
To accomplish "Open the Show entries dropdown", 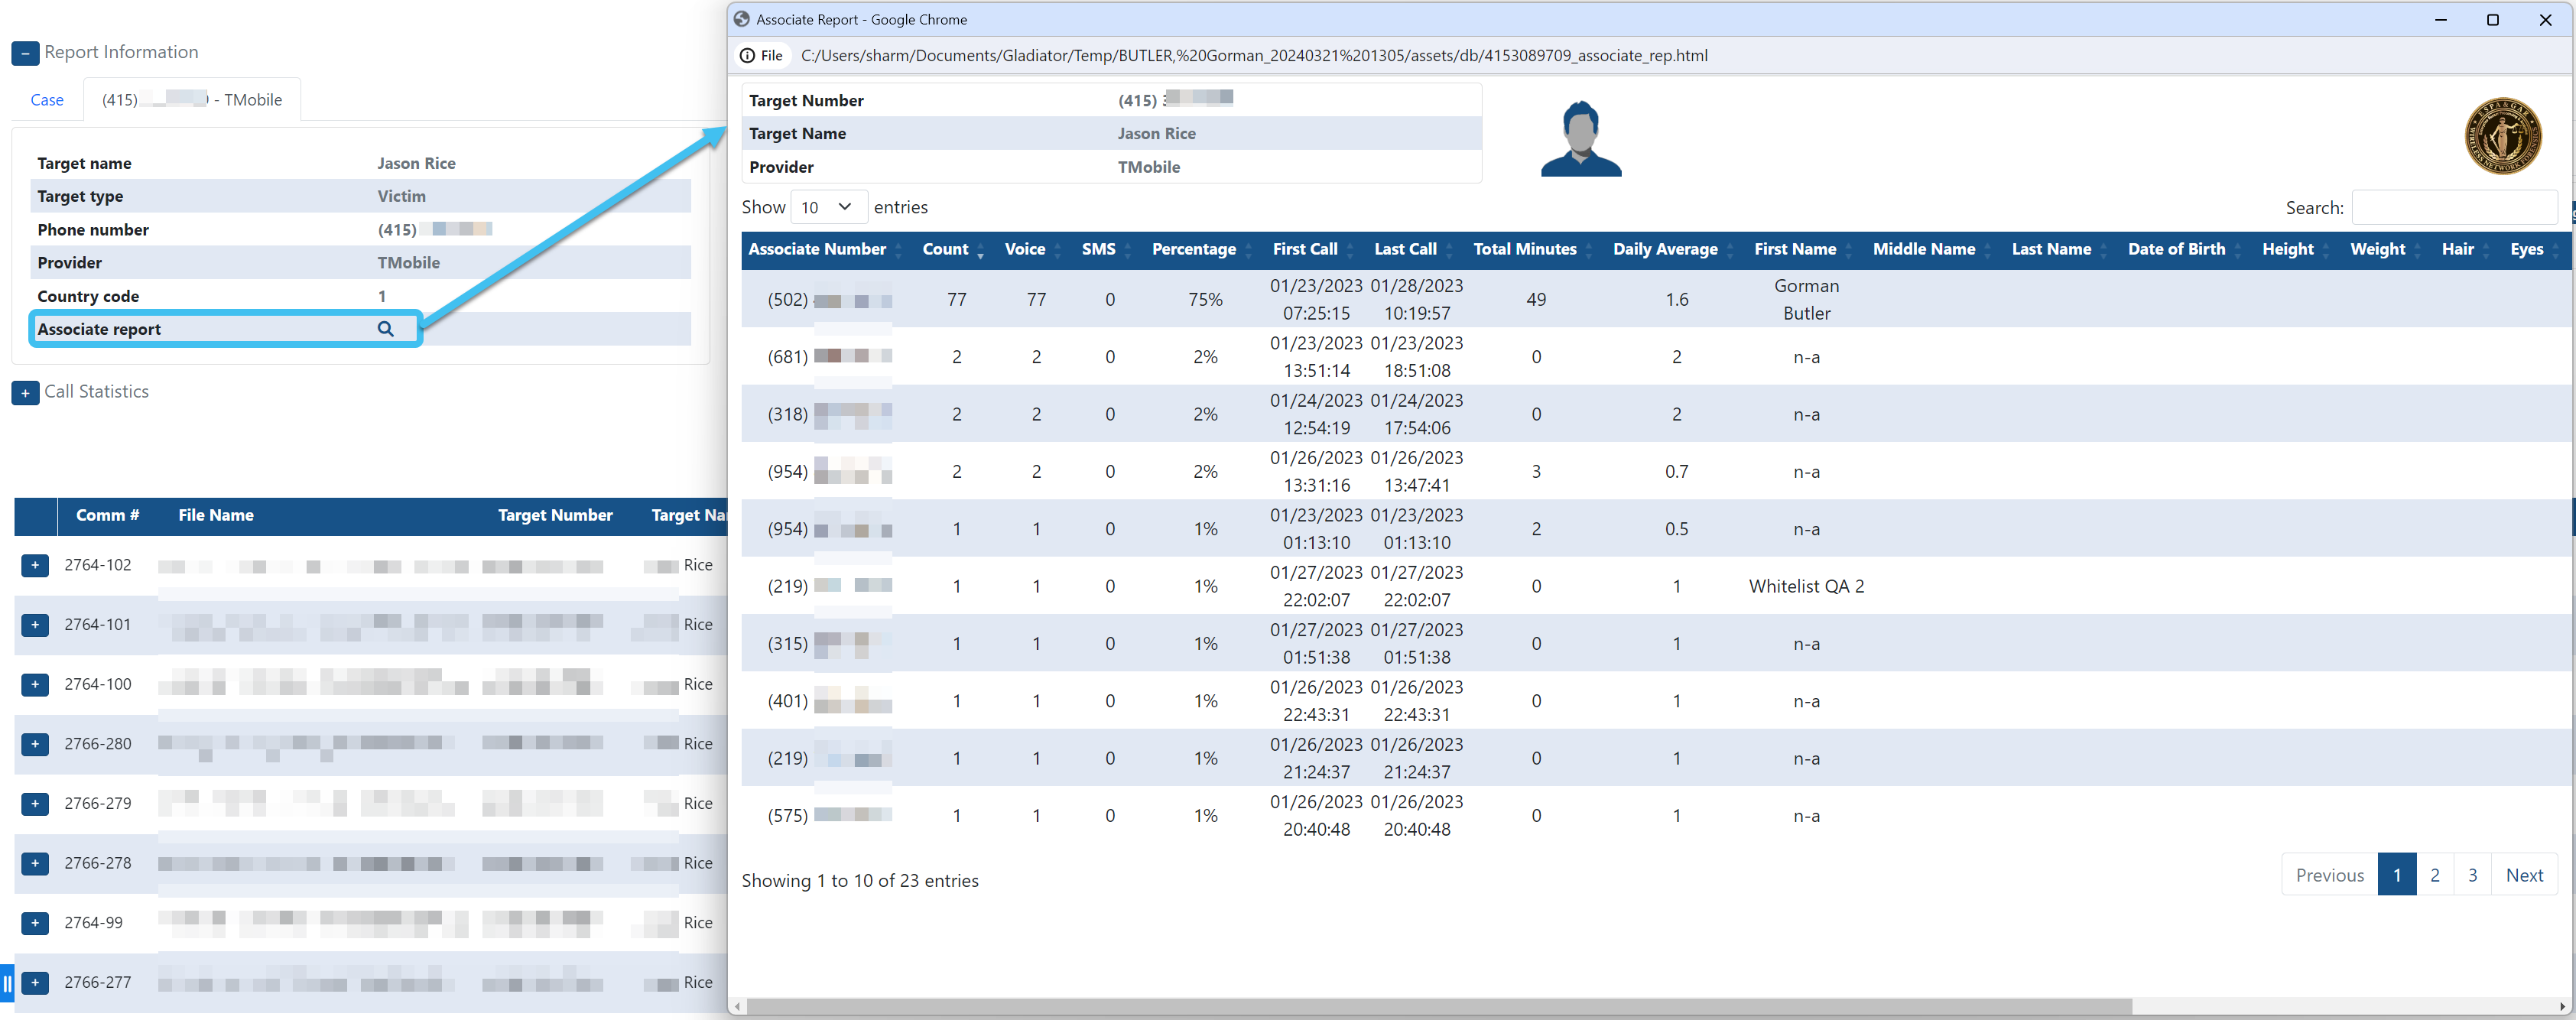I will [x=828, y=207].
